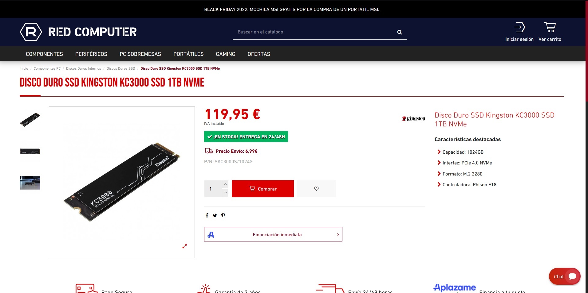The image size is (588, 293).
Task: Click the Red Computer logo
Action: pyautogui.click(x=78, y=32)
